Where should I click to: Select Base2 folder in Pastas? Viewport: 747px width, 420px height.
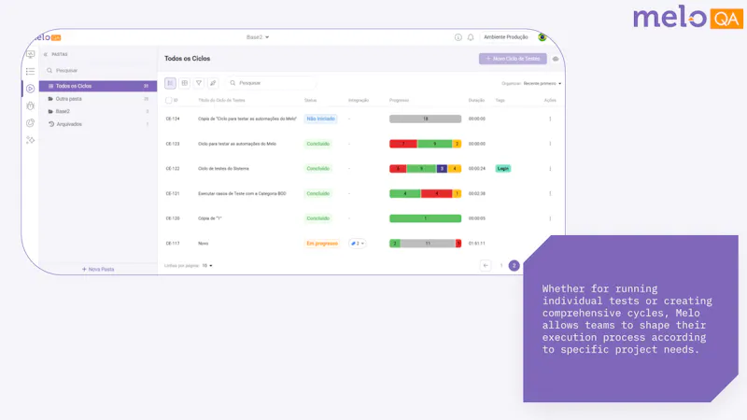(98, 111)
